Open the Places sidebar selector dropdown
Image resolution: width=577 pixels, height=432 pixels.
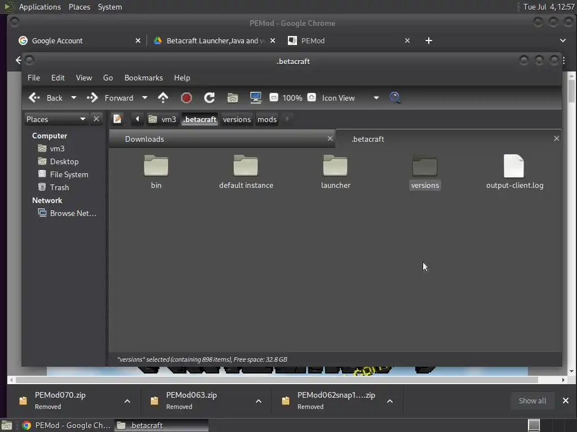[x=56, y=119]
